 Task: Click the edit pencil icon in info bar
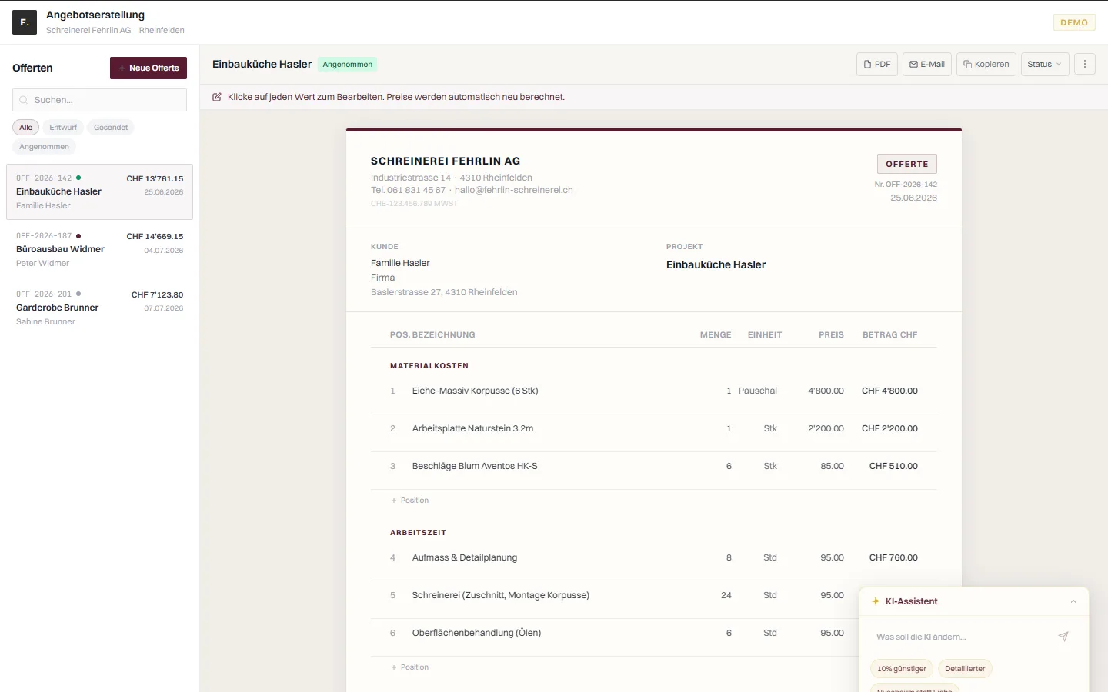click(x=217, y=97)
